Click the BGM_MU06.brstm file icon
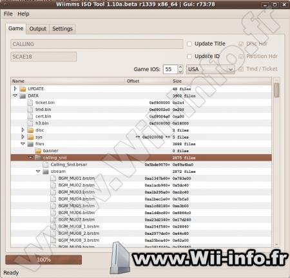The width and height of the screenshot is (290, 278). click(53, 213)
